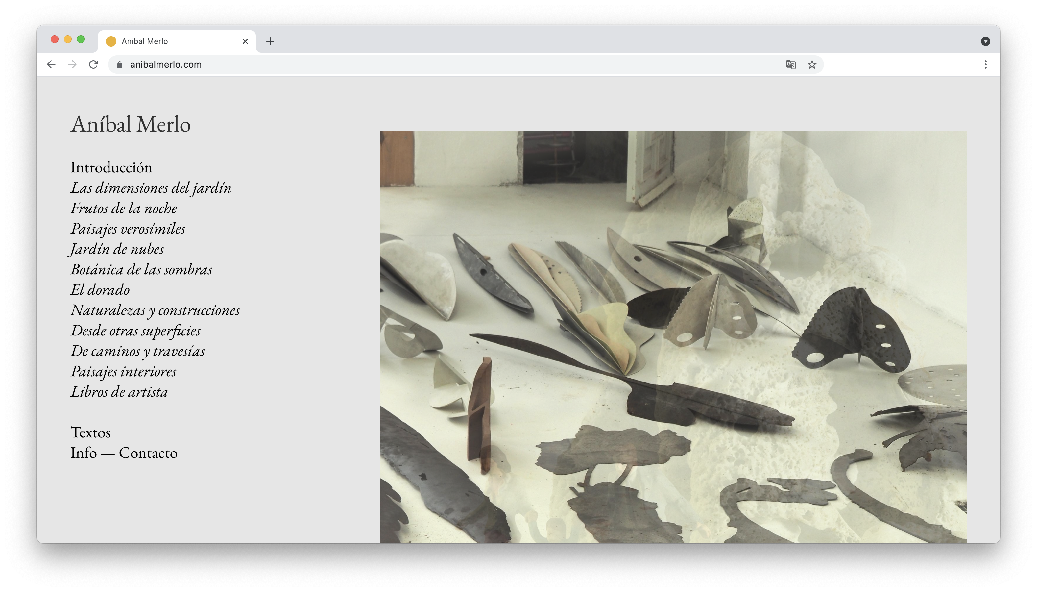Click the browser back arrow
This screenshot has width=1037, height=592.
coord(51,65)
